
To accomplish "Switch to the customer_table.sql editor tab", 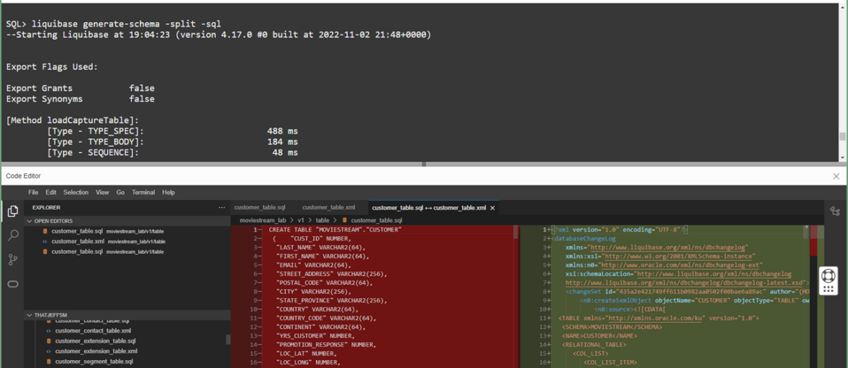I will point(259,207).
